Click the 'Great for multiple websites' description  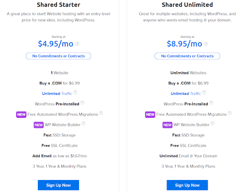pos(187,17)
